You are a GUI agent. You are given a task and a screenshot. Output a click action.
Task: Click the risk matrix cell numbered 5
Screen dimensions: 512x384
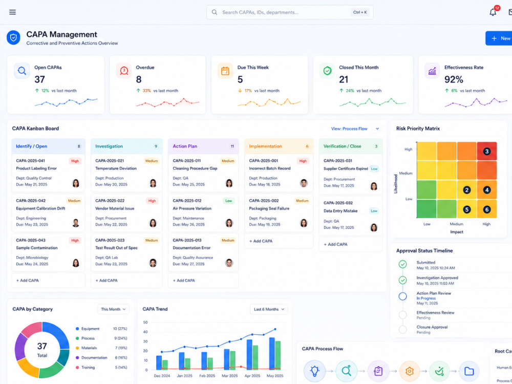pos(467,209)
